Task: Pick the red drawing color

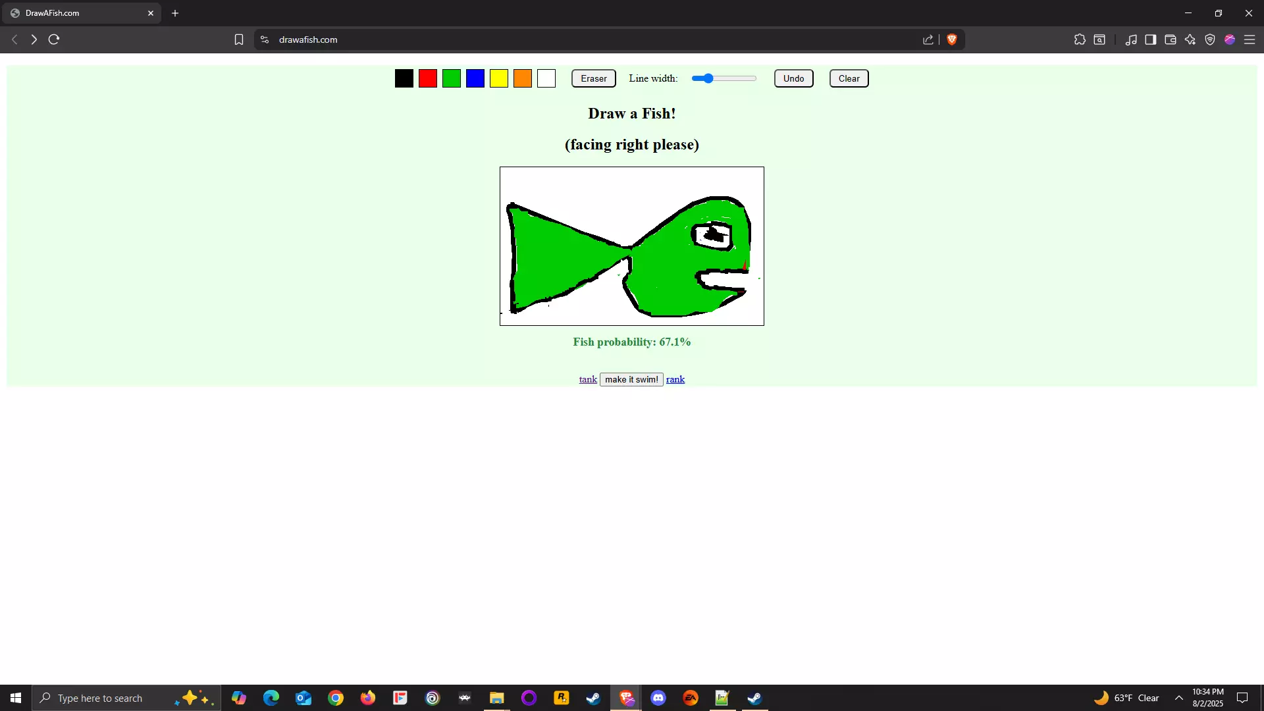Action: tap(428, 78)
